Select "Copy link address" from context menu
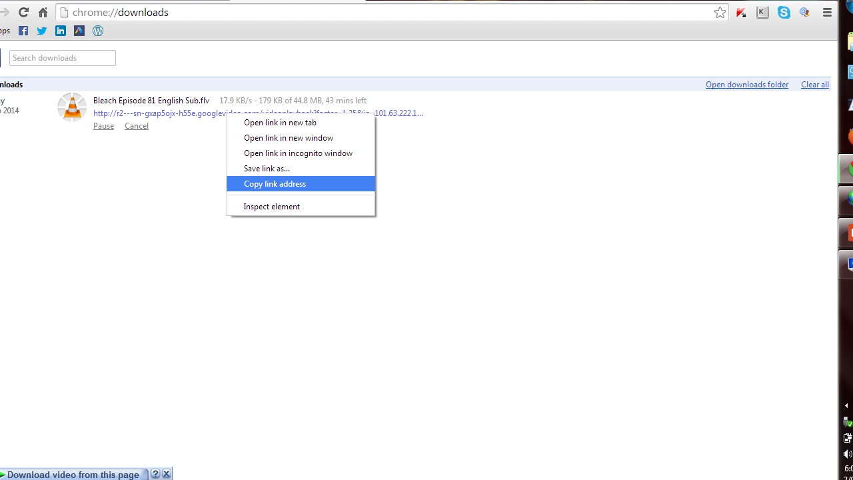 tap(275, 184)
